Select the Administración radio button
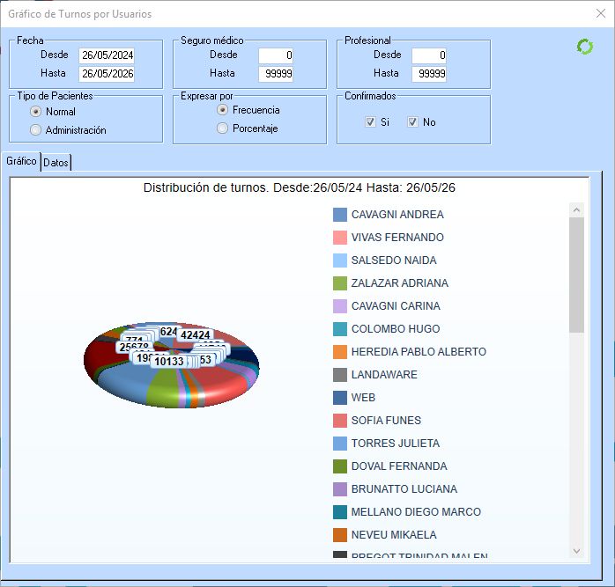Image resolution: width=615 pixels, height=587 pixels. [x=35, y=129]
